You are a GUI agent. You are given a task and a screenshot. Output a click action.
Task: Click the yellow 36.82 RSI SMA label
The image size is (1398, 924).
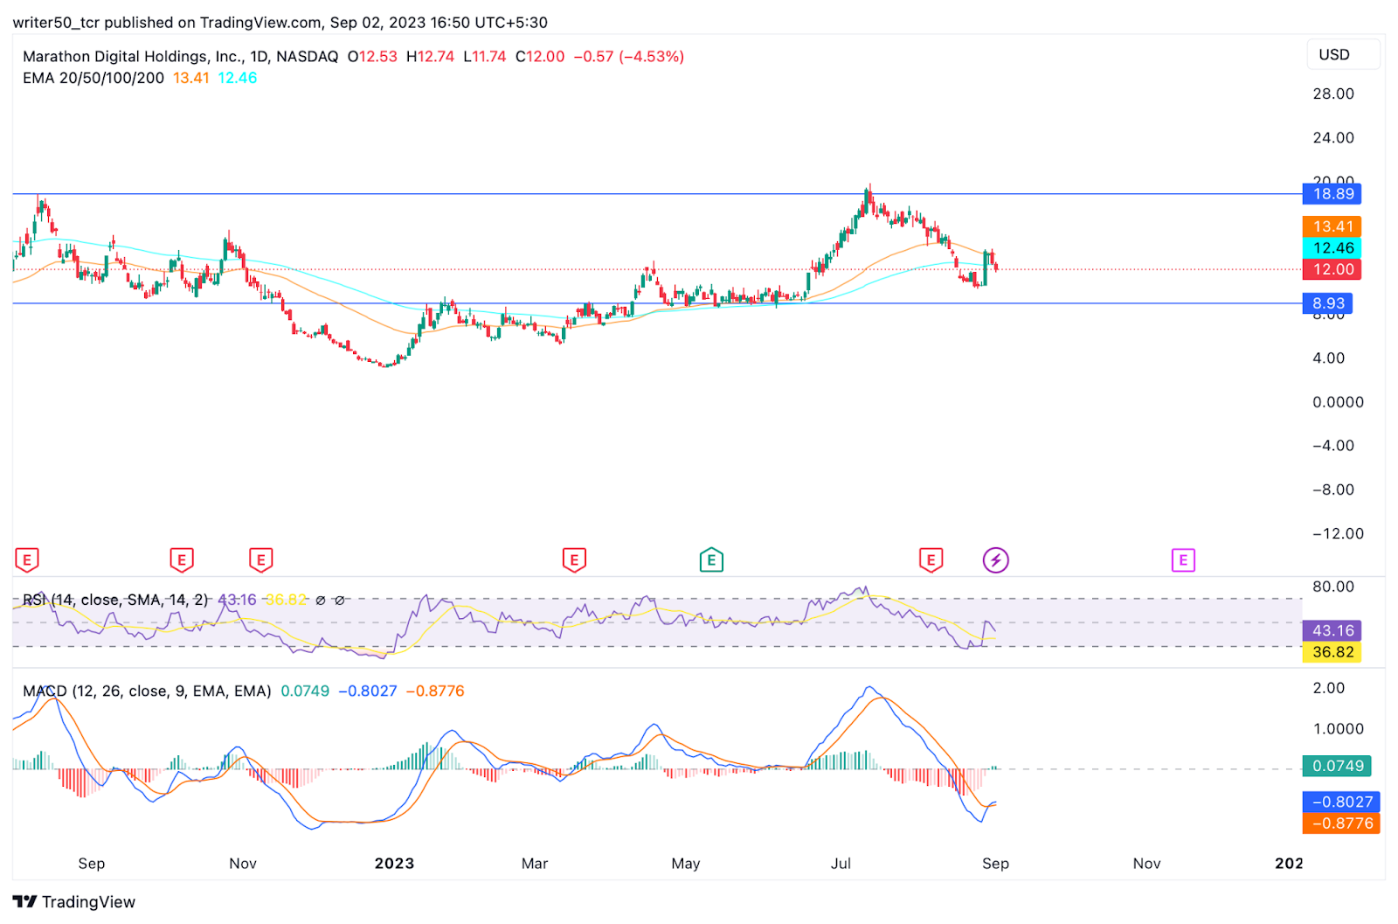1332,652
